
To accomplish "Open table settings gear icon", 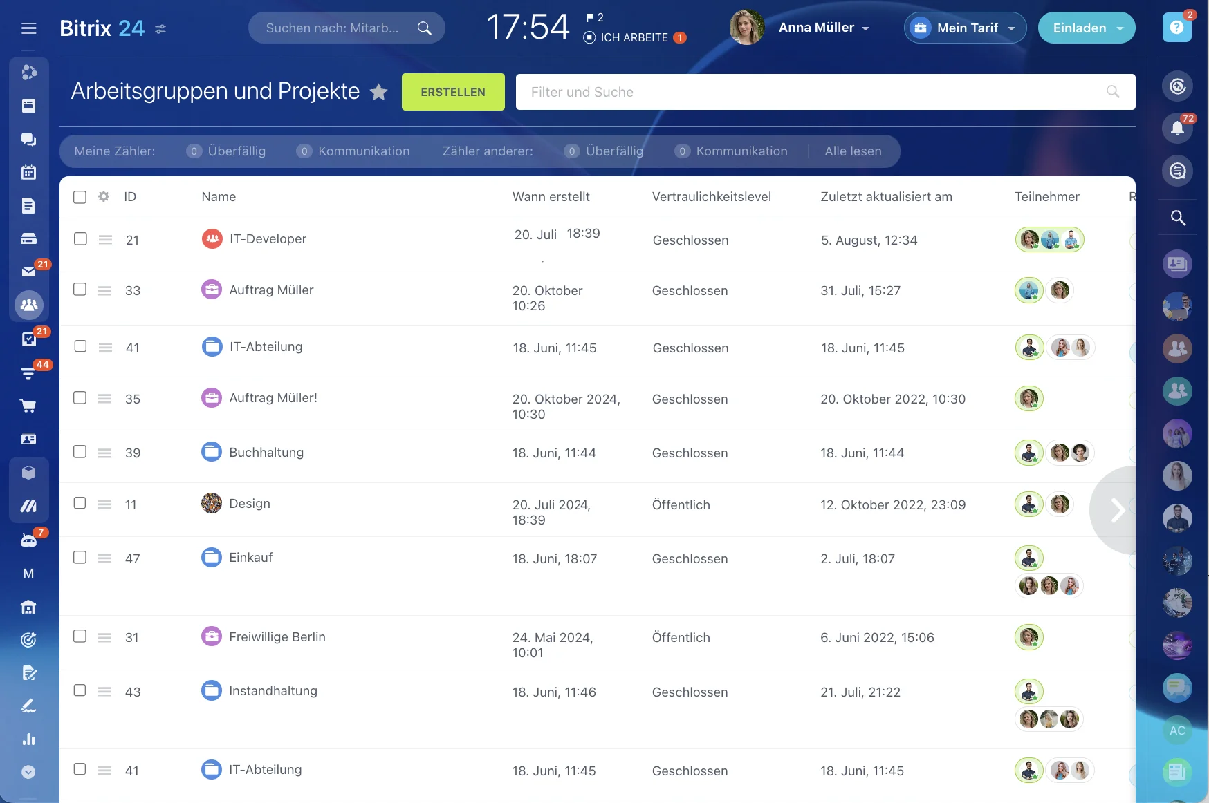I will click(104, 197).
